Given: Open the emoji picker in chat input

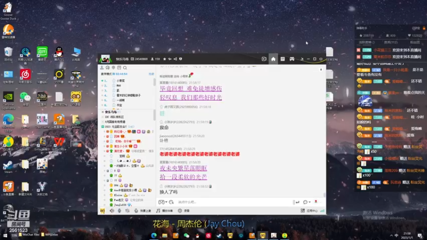Looking at the screenshot, I should tap(161, 202).
